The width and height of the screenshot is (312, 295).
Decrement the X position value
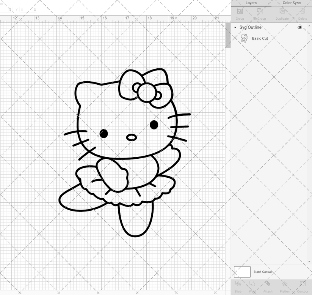(10, 10)
